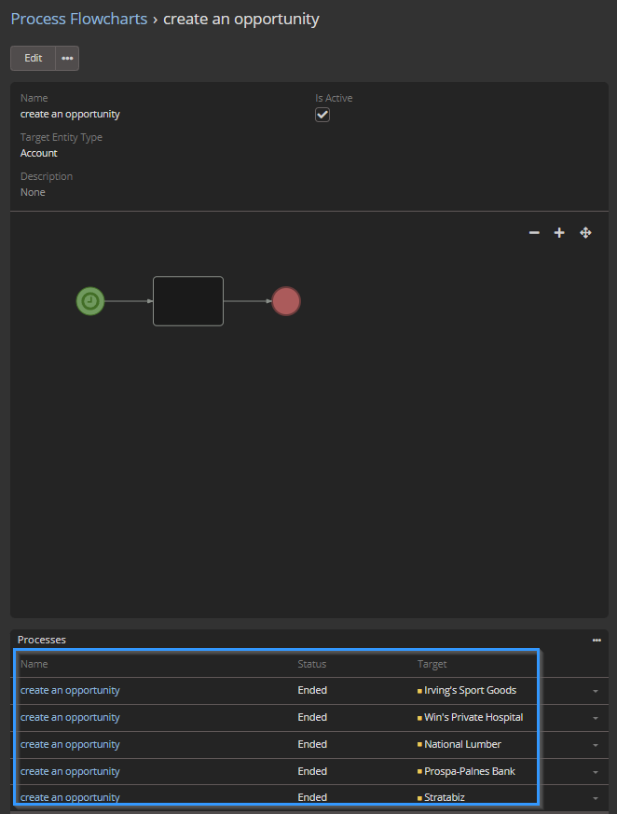This screenshot has height=814, width=617.
Task: Toggle the Is Active checkbox
Action: (322, 115)
